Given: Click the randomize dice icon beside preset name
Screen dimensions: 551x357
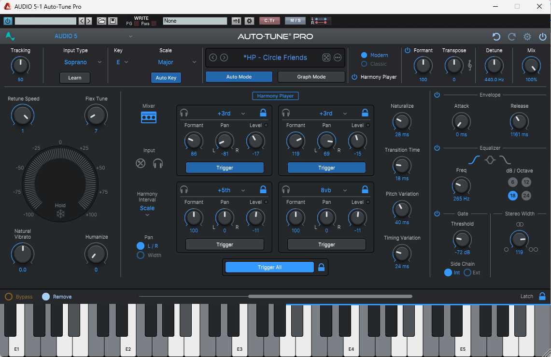Looking at the screenshot, I should 326,57.
